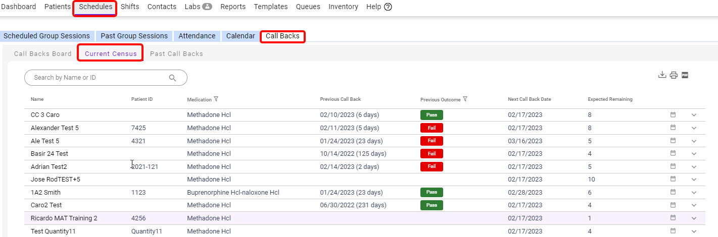Open the Labs menu
Image resolution: width=718 pixels, height=237 pixels.
(x=198, y=7)
